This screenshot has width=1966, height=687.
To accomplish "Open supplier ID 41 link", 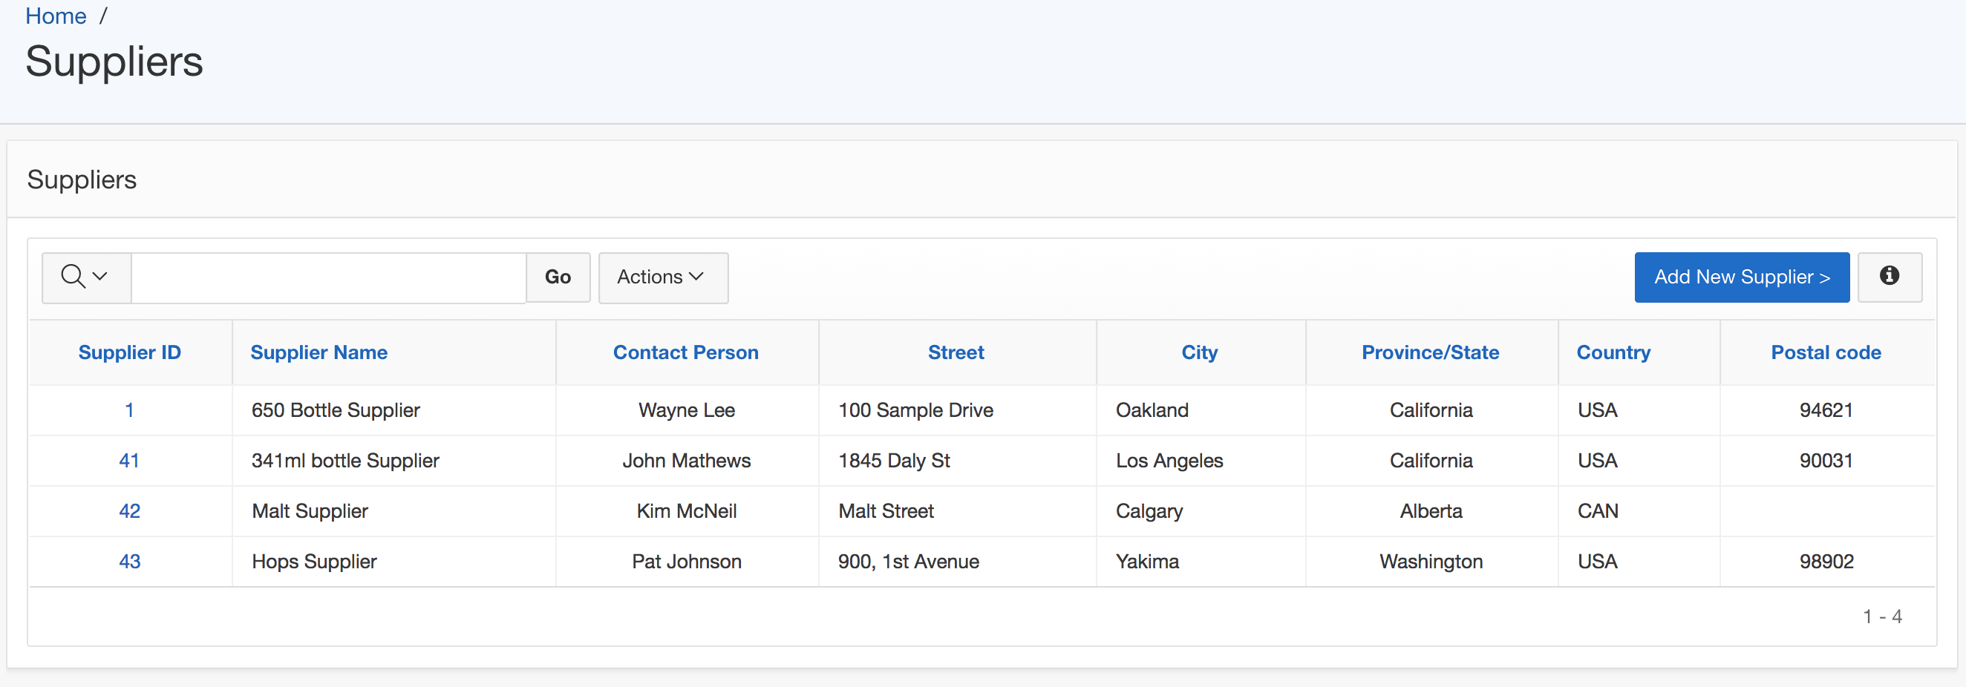I will coord(129,461).
